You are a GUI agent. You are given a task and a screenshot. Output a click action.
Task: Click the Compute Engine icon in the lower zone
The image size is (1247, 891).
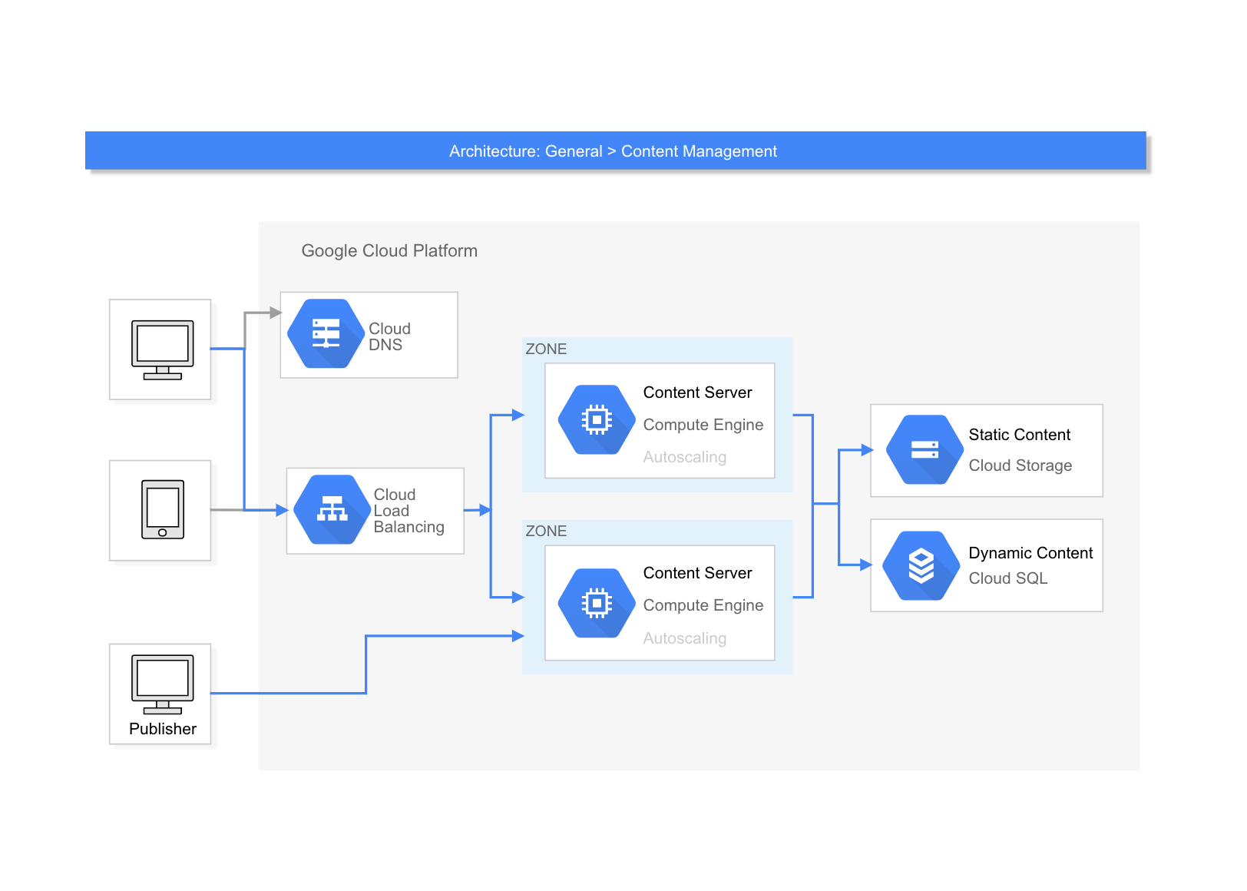[597, 603]
